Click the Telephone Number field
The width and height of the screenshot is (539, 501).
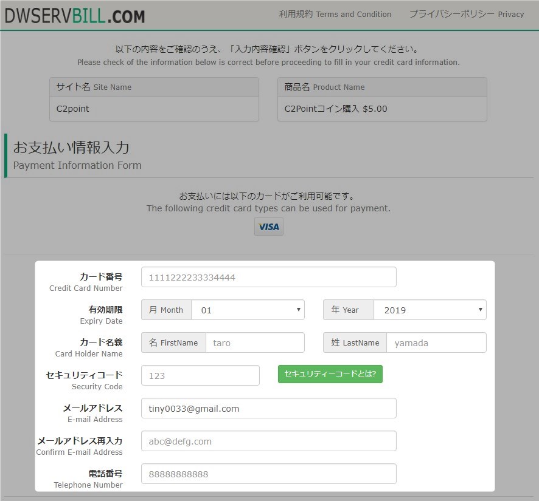point(268,474)
